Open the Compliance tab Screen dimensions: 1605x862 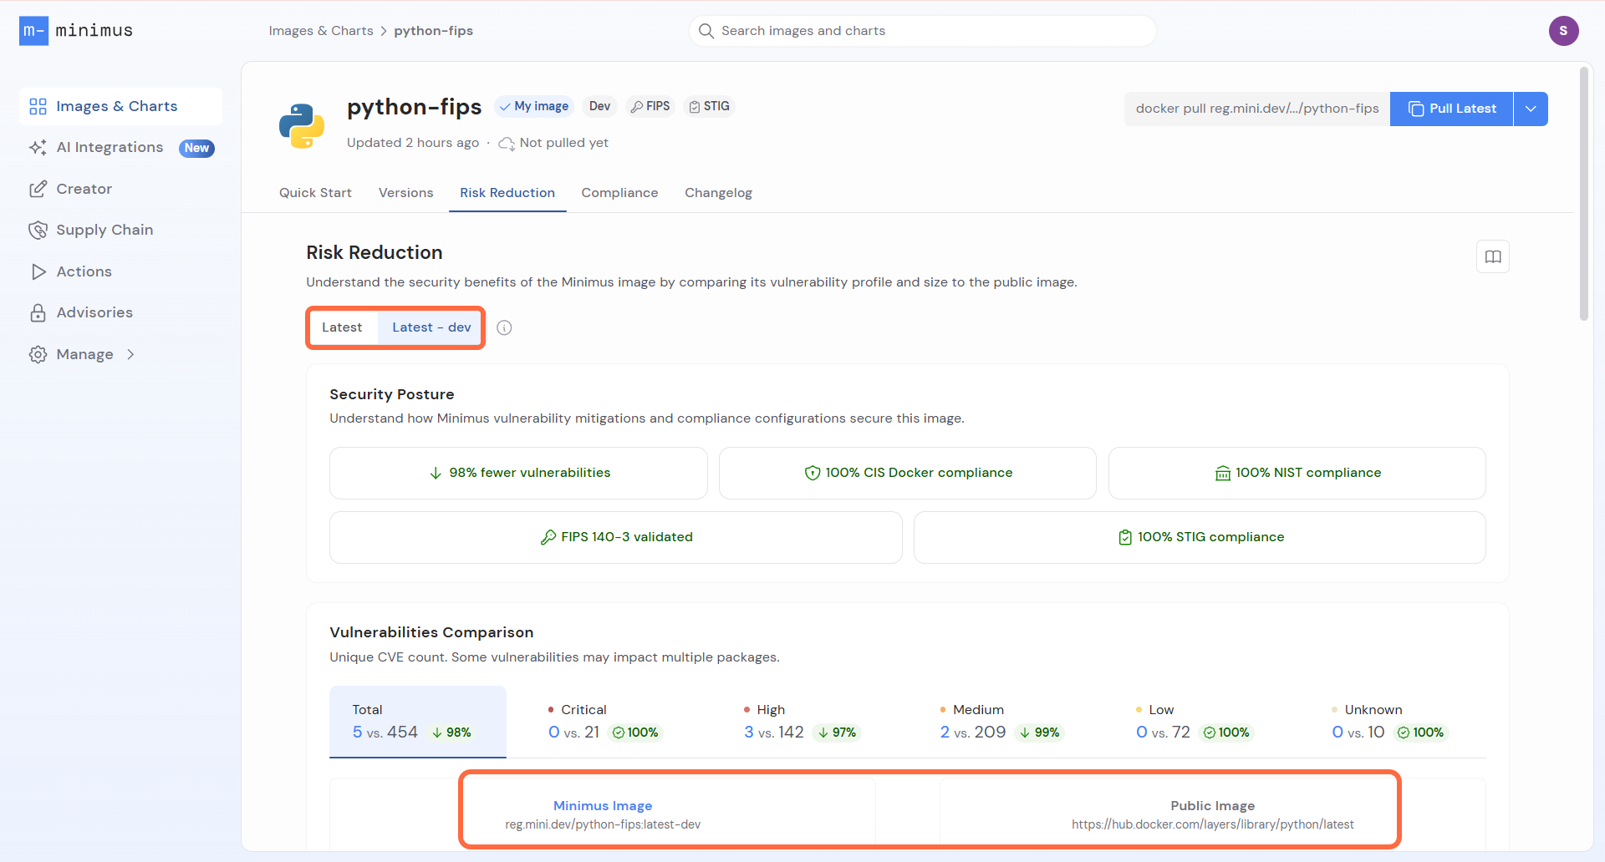(620, 193)
